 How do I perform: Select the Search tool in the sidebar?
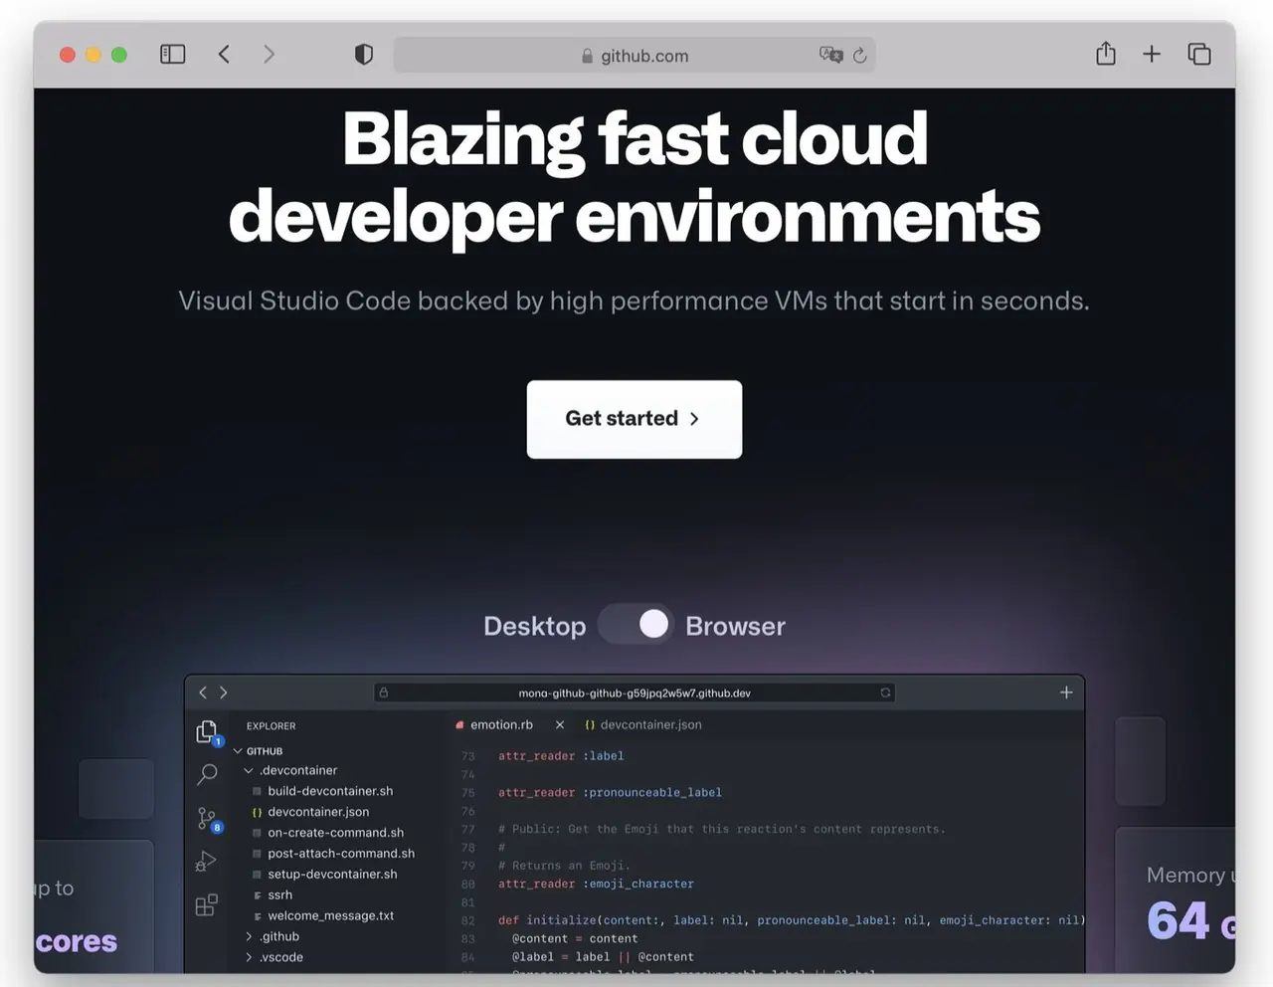point(207,774)
